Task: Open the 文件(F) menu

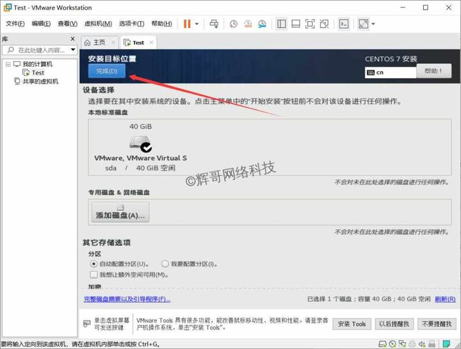Action: tap(15, 24)
